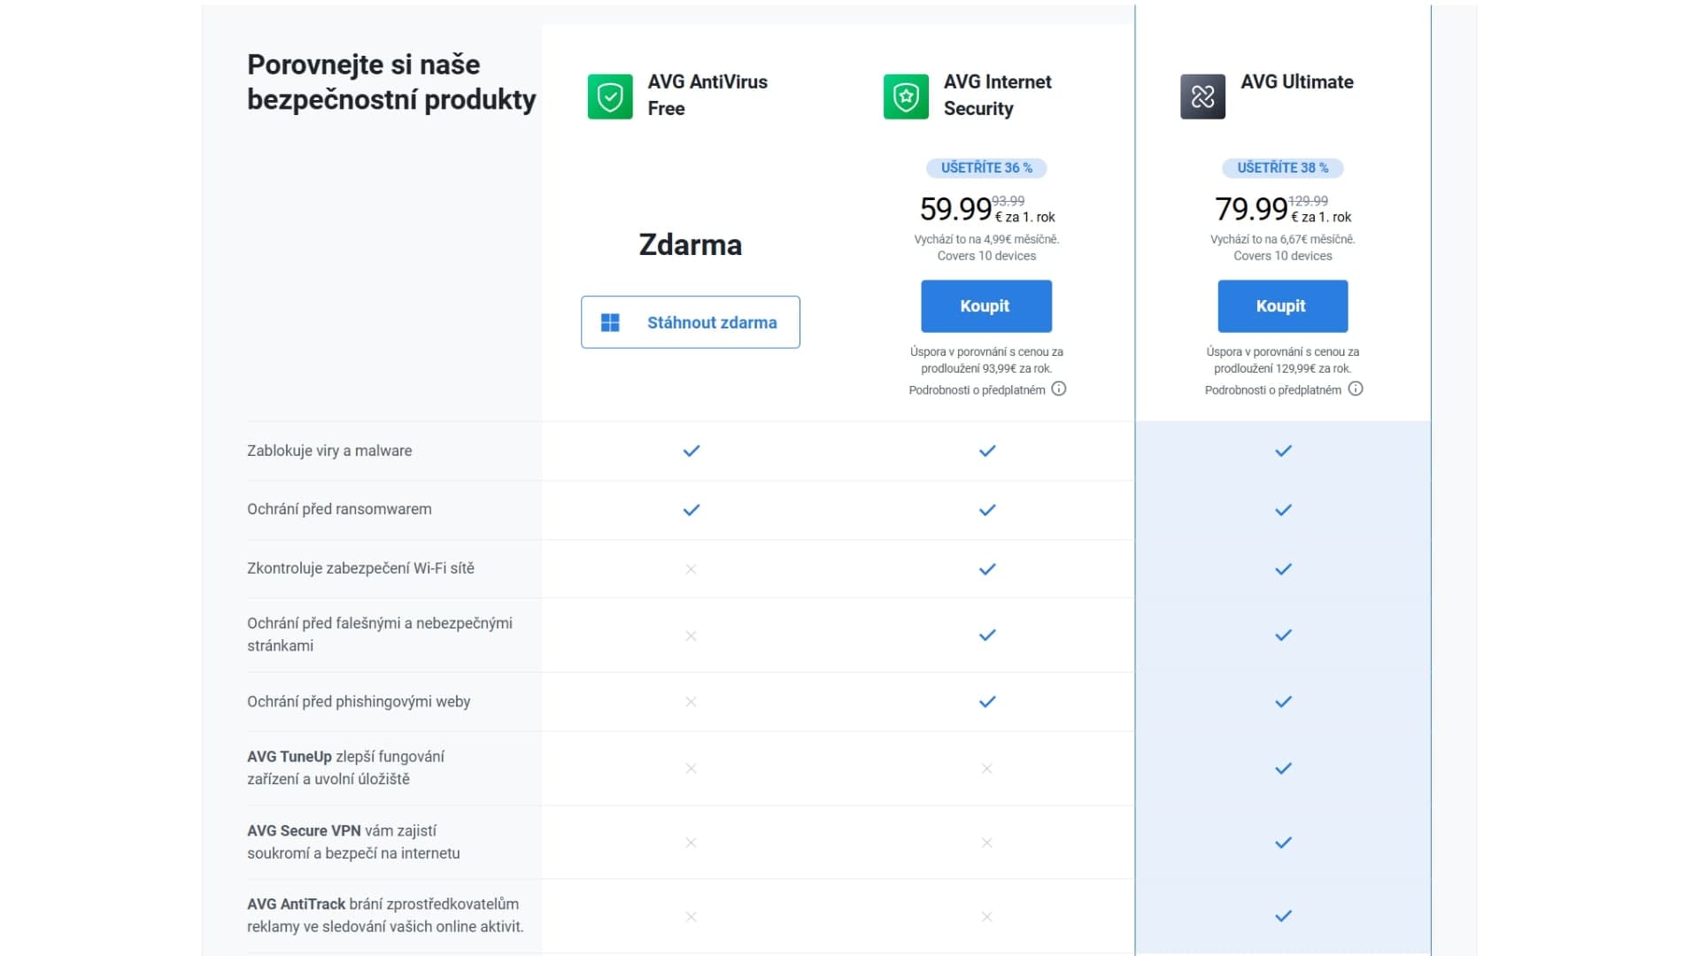Click the 59.99 price for Internet Security
Viewport: 1700px width, 956px height.
point(955,210)
